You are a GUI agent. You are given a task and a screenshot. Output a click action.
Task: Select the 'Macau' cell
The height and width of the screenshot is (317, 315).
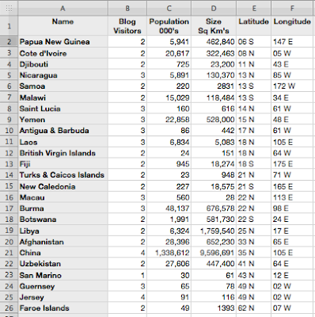tap(63, 197)
